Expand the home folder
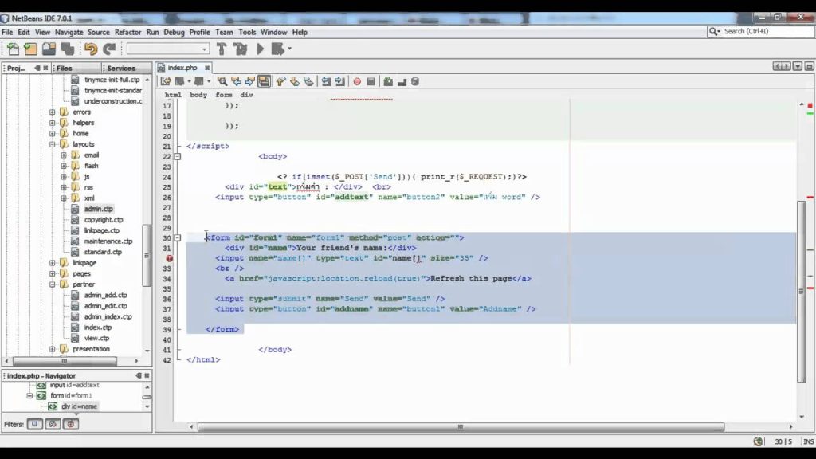 pyautogui.click(x=53, y=134)
